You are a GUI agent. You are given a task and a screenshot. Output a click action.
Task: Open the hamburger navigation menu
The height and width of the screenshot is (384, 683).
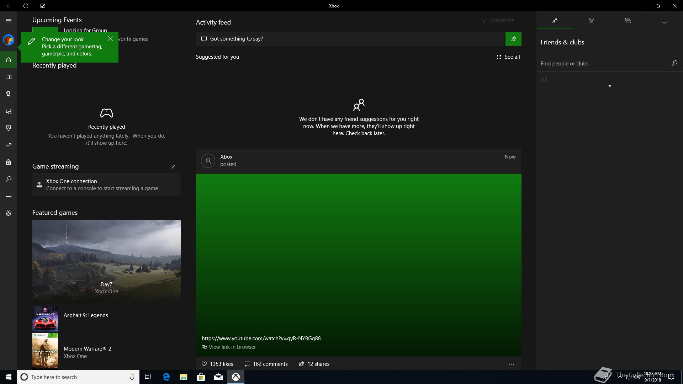tap(9, 21)
